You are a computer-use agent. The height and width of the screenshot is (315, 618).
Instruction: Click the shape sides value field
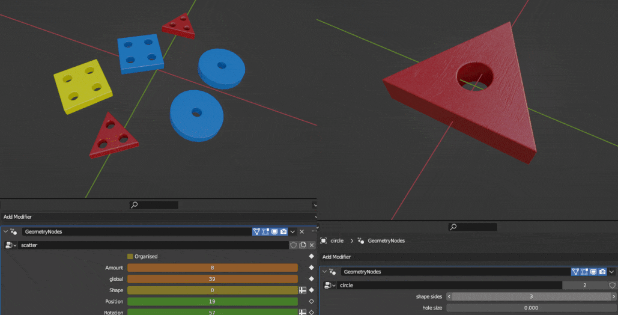pos(532,296)
